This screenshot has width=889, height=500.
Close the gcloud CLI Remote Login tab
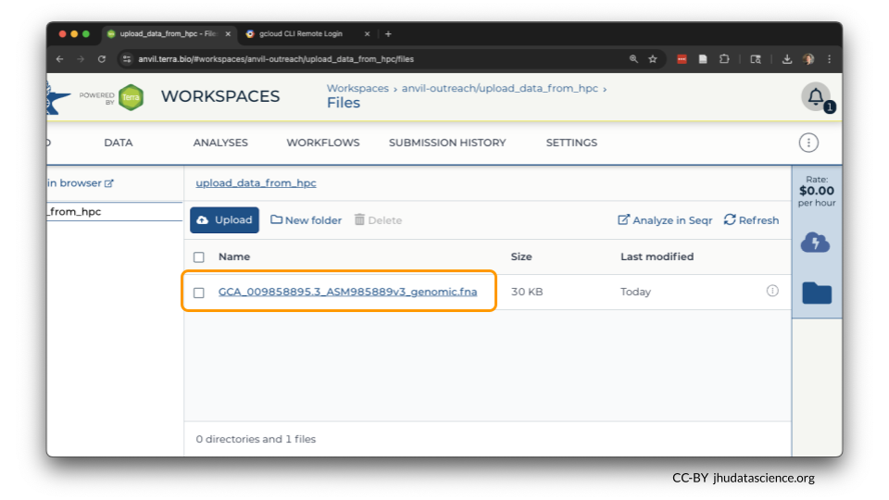point(367,34)
